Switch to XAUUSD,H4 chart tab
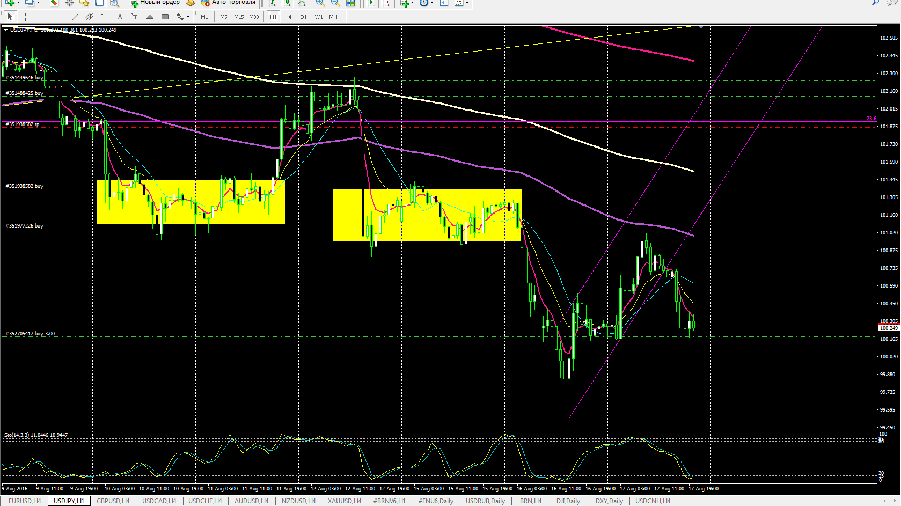The height and width of the screenshot is (506, 901). [x=345, y=501]
